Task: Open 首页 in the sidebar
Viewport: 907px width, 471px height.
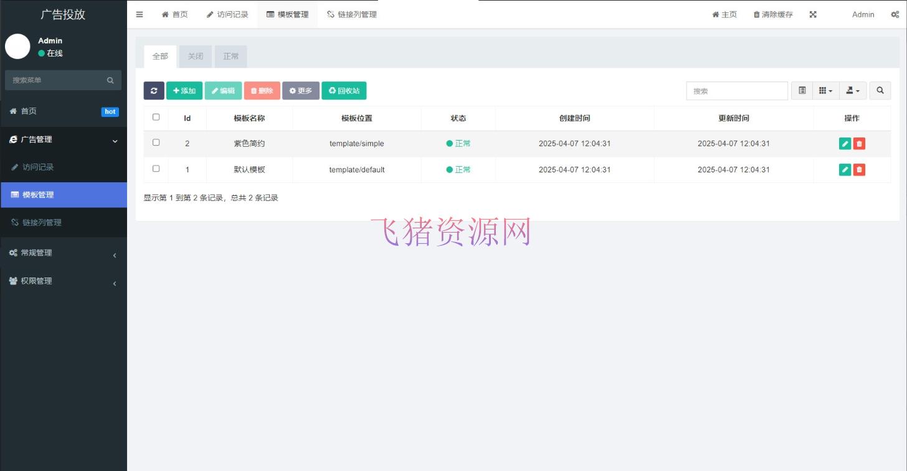Action: pyautogui.click(x=64, y=111)
